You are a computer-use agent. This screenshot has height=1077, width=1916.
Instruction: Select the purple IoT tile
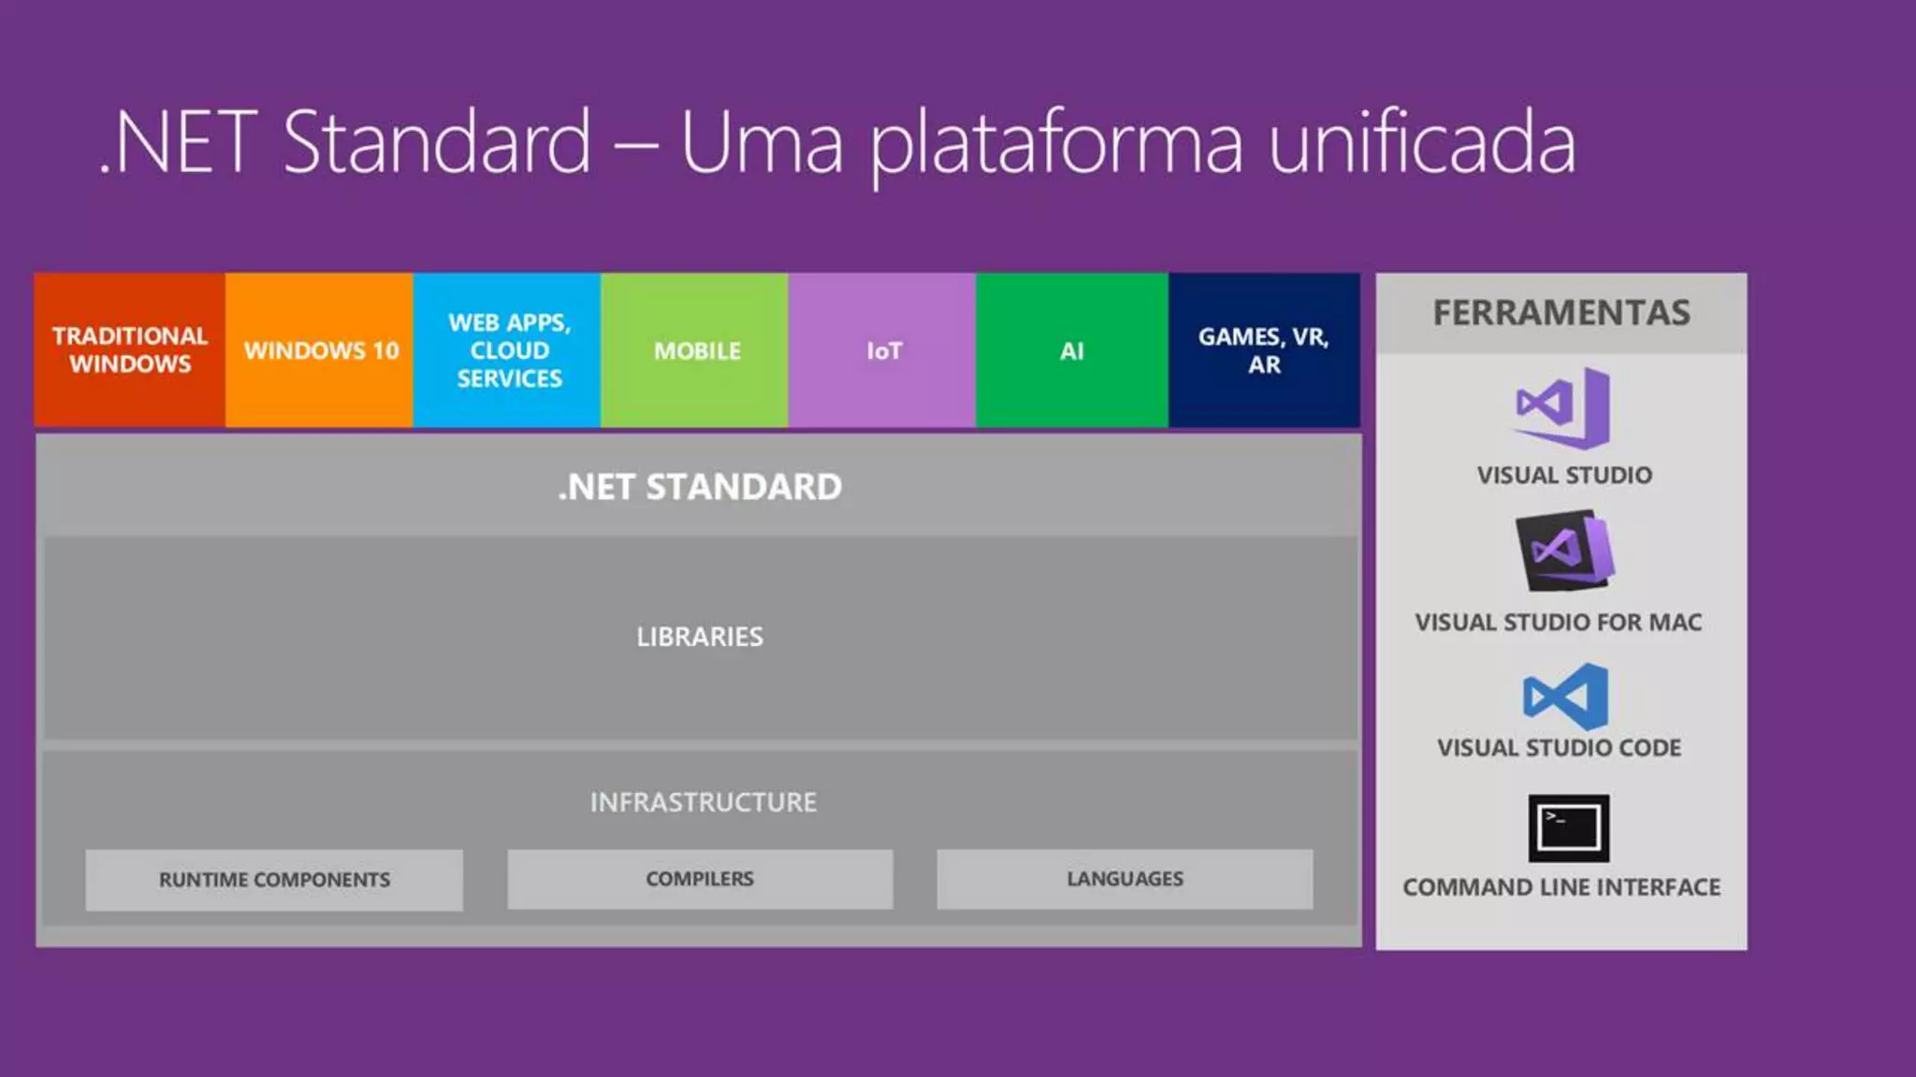point(883,351)
